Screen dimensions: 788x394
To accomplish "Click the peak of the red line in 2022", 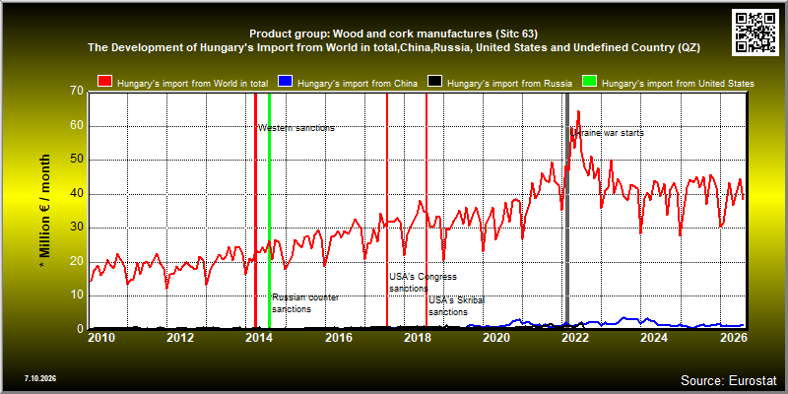I will tap(578, 111).
